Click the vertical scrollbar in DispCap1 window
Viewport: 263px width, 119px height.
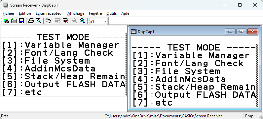pos(257,75)
